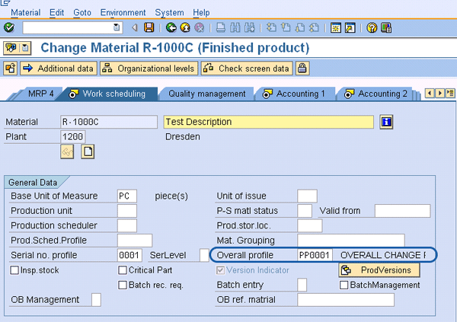Toggle the BatchManagement checkbox

344,285
